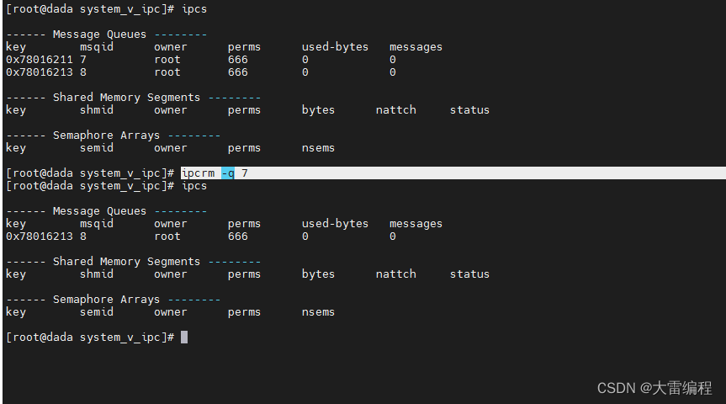726x404 pixels.
Task: Click the first Shared Memory Segments header
Action: [126, 98]
